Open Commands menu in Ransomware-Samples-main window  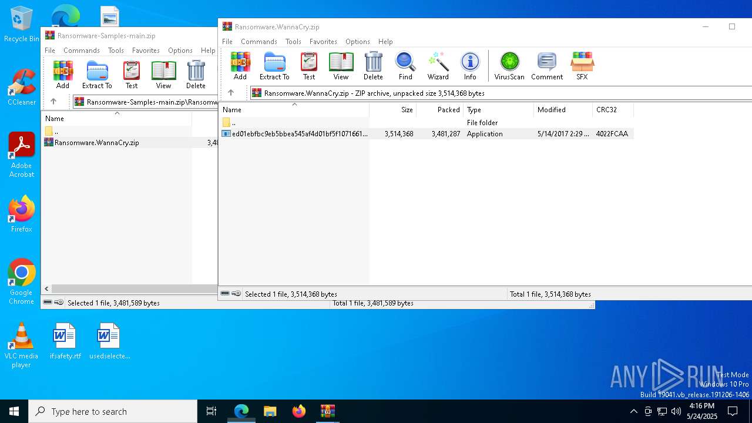click(x=82, y=51)
